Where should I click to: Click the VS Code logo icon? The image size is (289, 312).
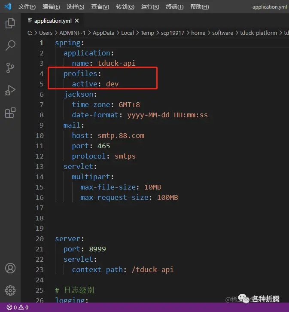(8, 6)
